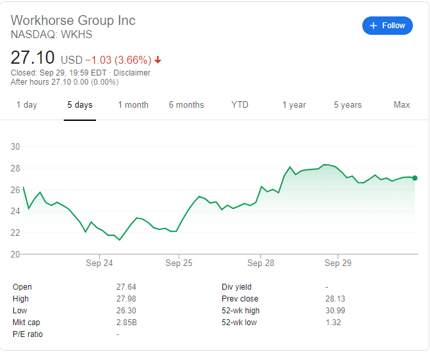Viewport: 430px width, 358px height.
Task: Select the 5 days tab
Action: point(80,105)
